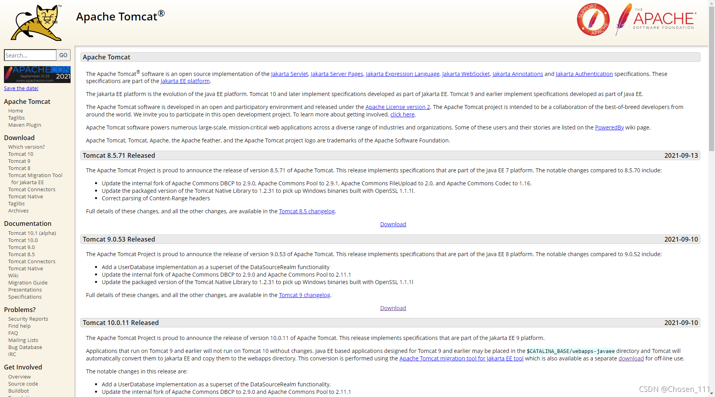Open the IRC link
Screen dimensions: 715x397
12,355
